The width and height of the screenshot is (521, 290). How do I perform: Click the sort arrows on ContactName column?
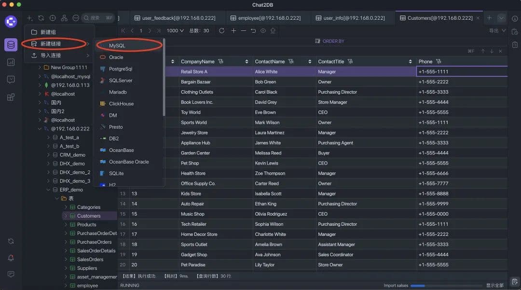(310, 62)
